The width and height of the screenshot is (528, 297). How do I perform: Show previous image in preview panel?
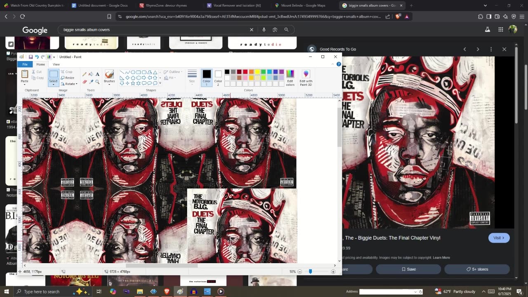coord(464,49)
